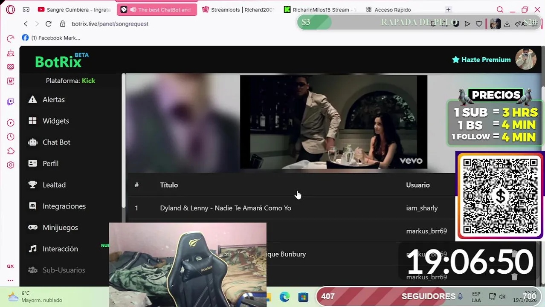
Task: Mute audio via BotRix tab speaker icon
Action: [133, 9]
